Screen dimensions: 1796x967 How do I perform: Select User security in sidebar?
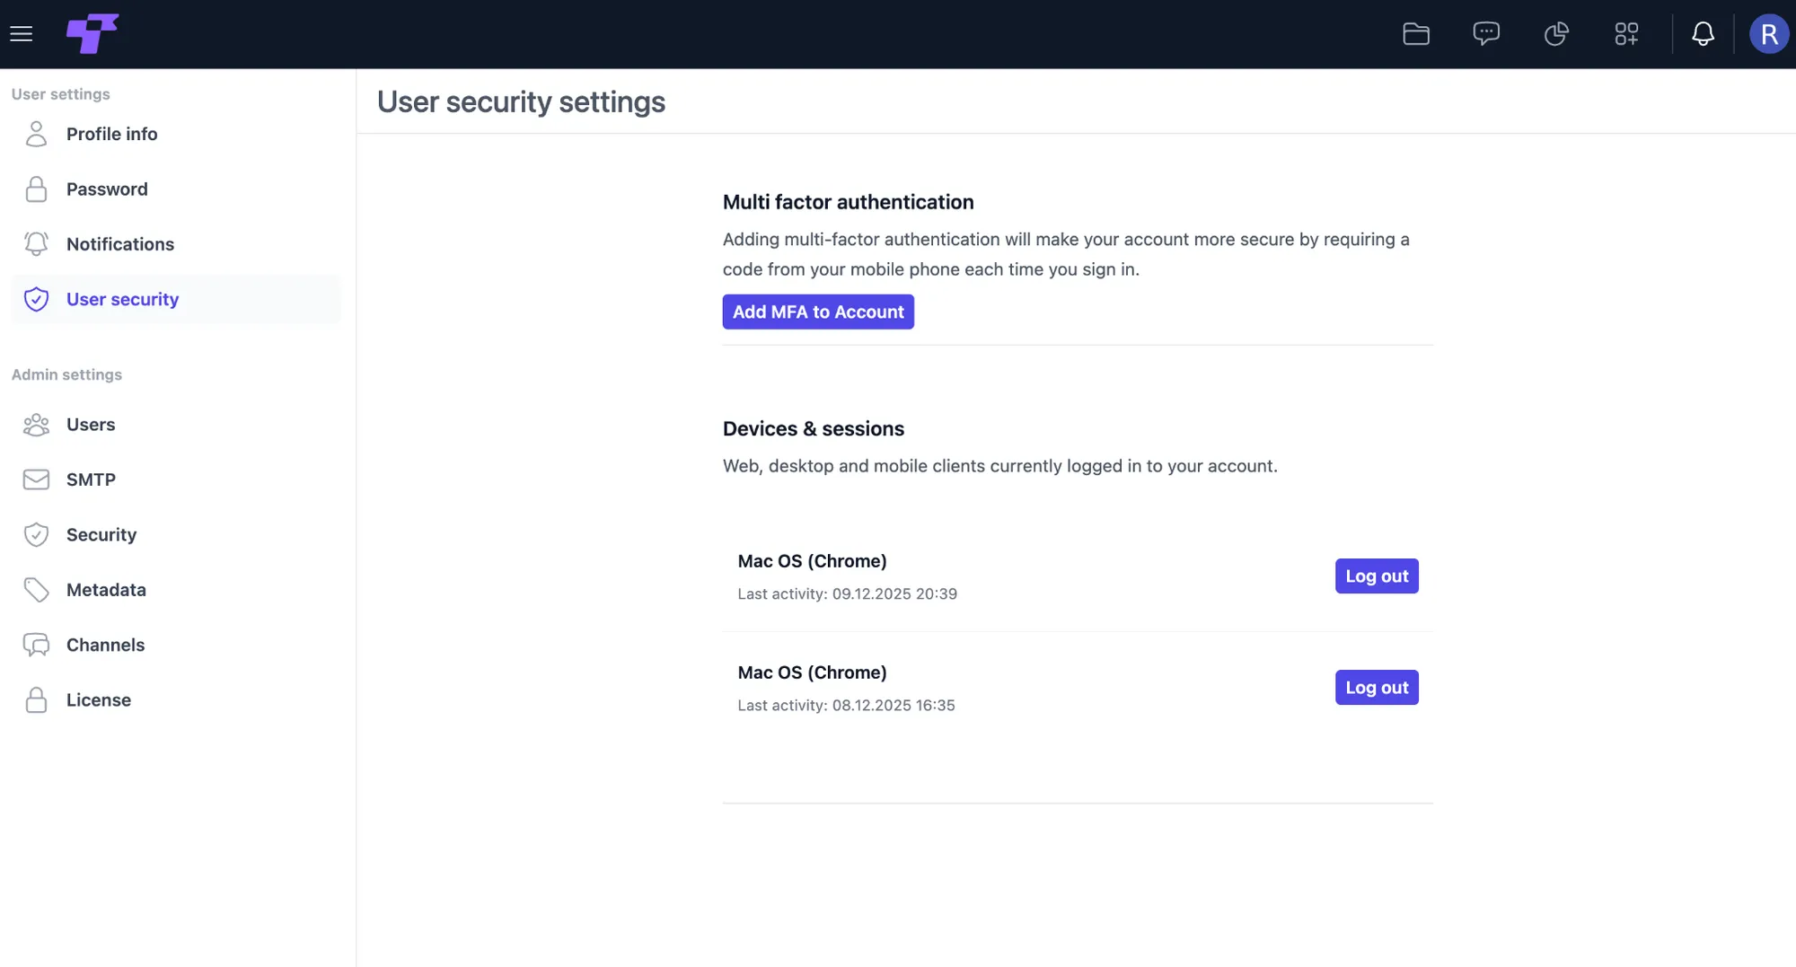pyautogui.click(x=176, y=299)
